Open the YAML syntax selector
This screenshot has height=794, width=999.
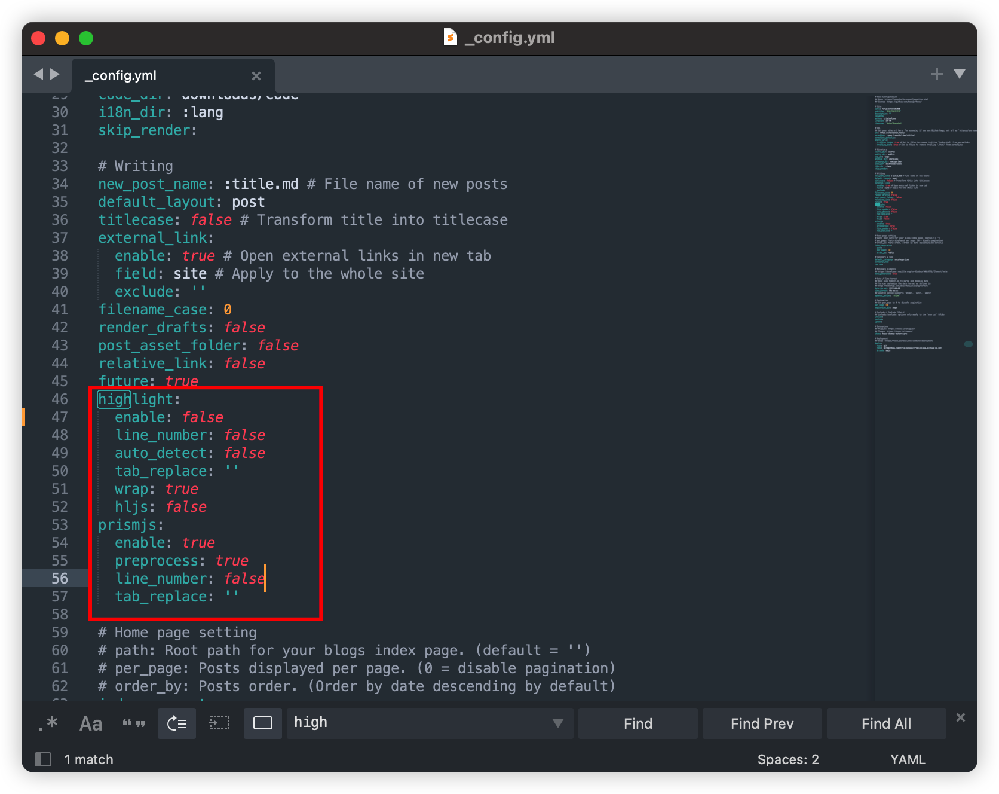(908, 759)
